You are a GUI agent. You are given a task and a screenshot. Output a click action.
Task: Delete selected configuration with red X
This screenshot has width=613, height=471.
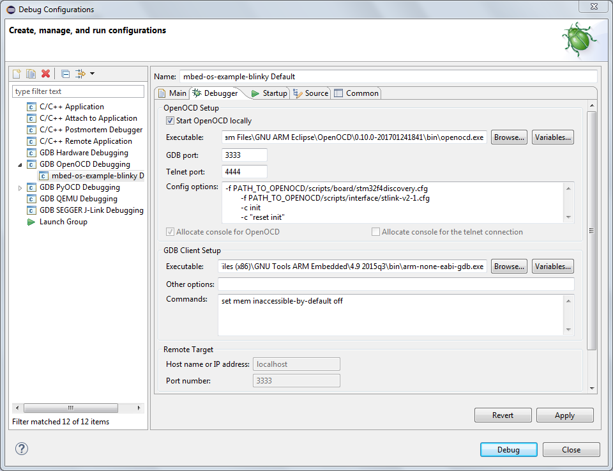[45, 74]
